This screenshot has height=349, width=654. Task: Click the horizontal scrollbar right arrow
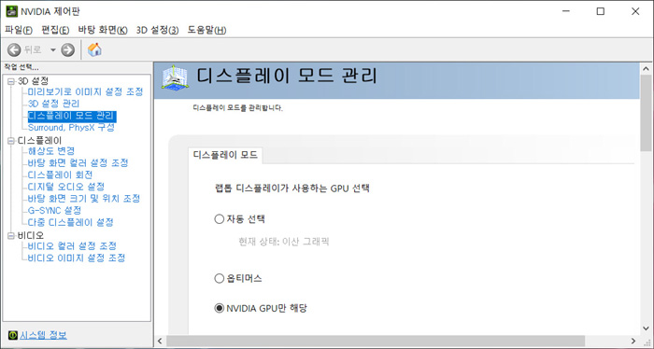pos(633,342)
